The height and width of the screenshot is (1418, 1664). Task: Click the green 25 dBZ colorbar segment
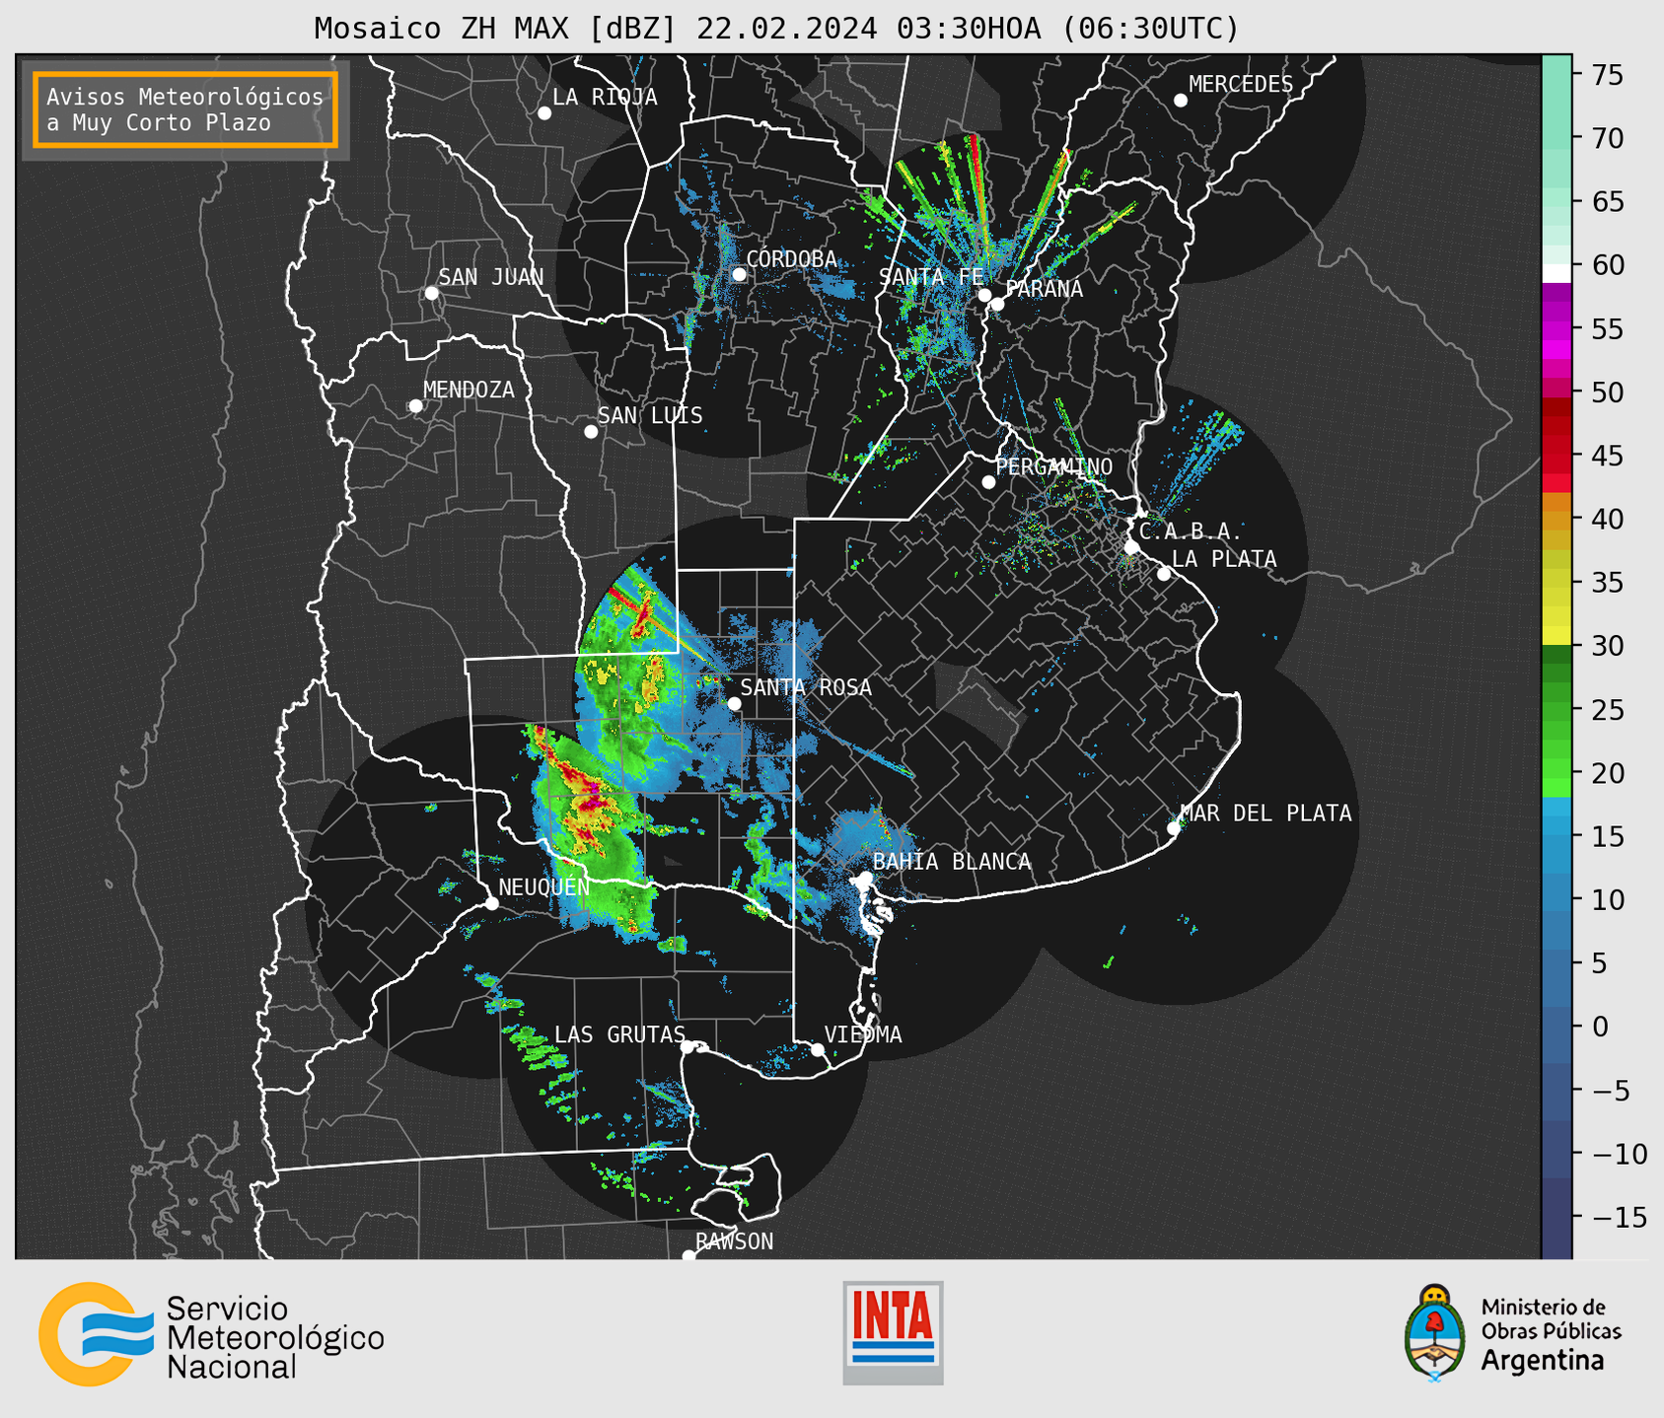1556,710
